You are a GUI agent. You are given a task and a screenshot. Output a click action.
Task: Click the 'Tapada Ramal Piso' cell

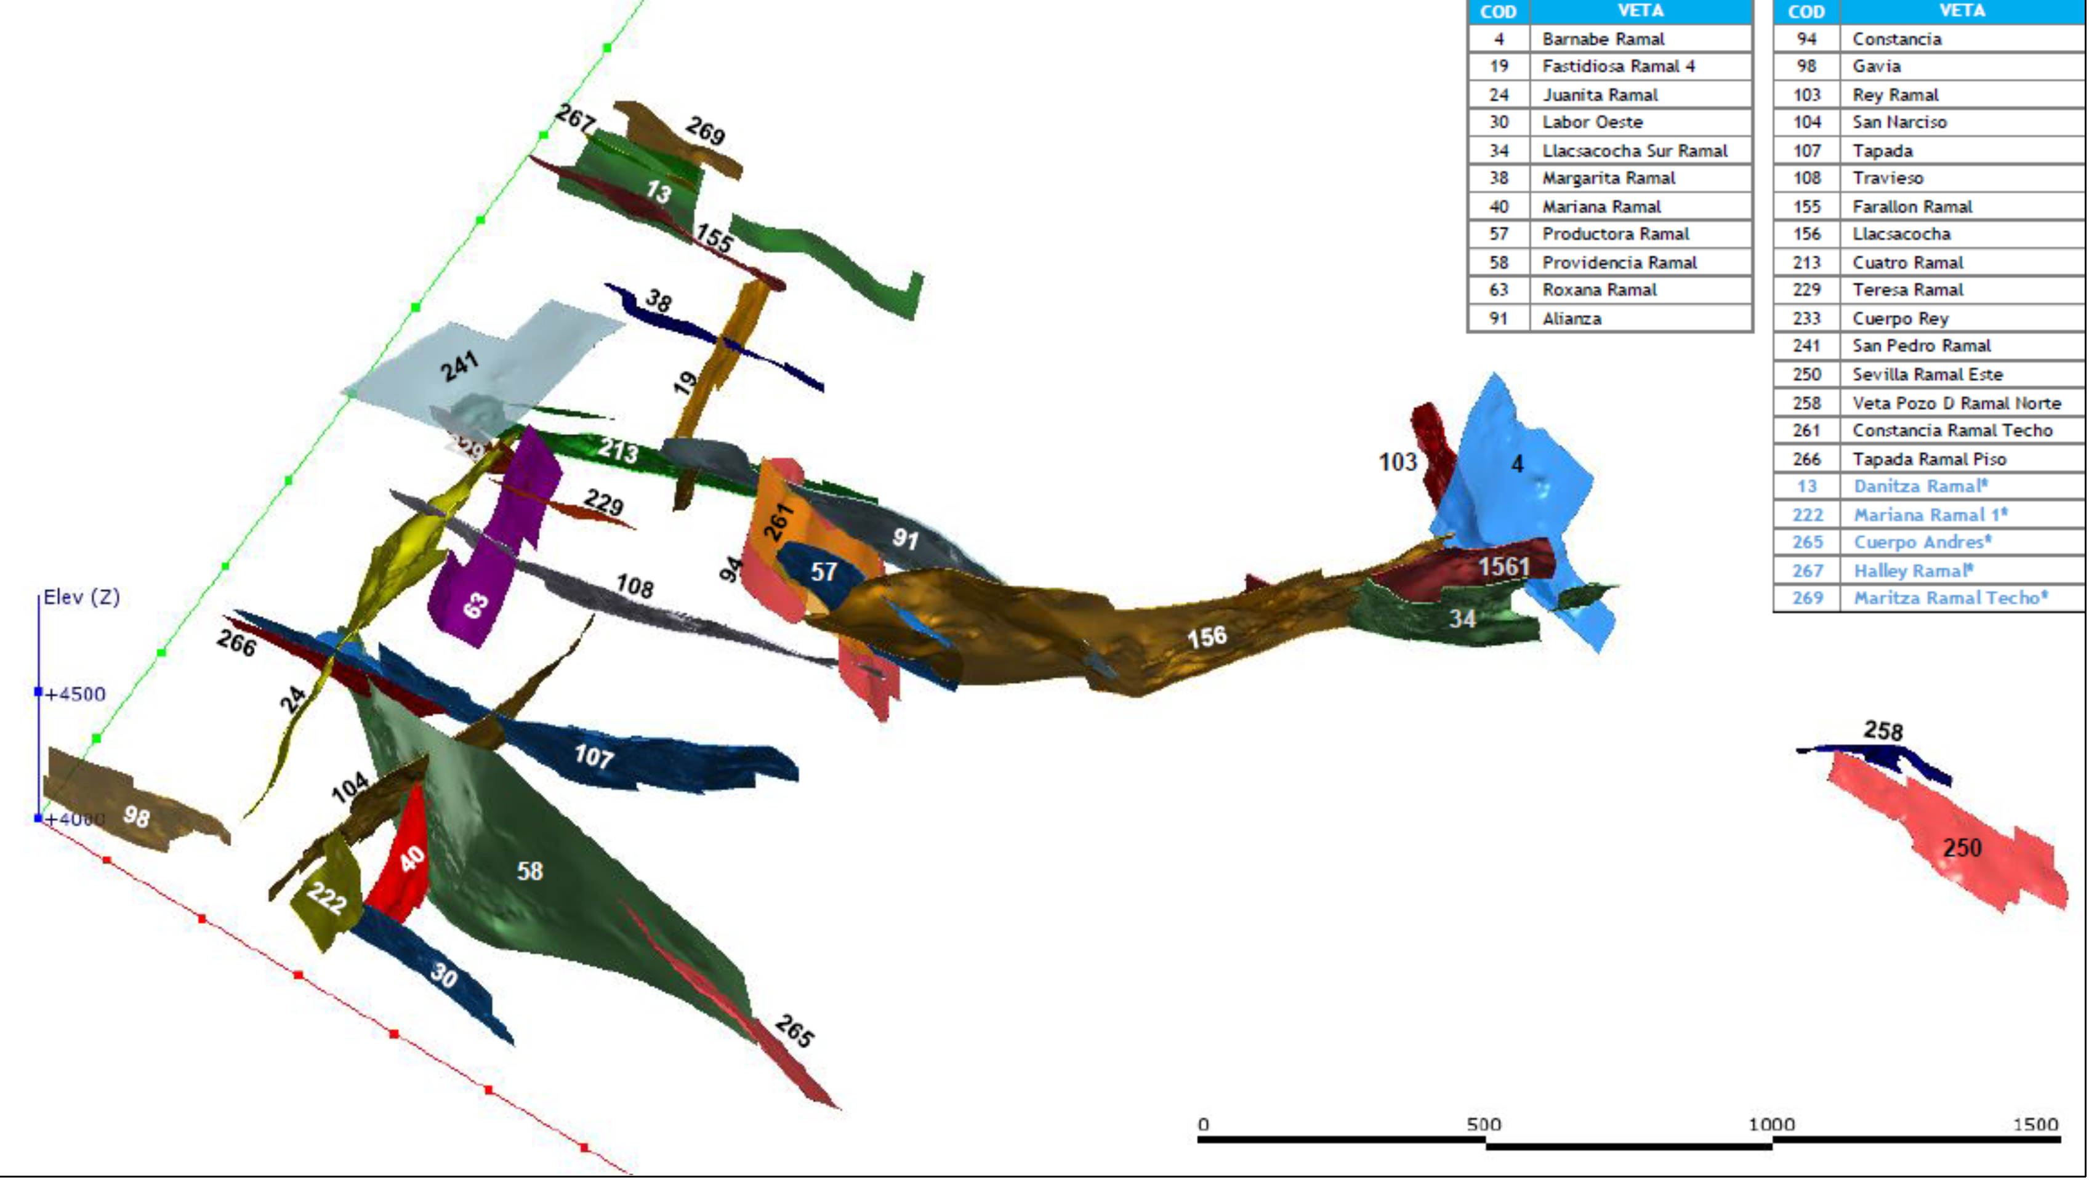coord(1963,459)
